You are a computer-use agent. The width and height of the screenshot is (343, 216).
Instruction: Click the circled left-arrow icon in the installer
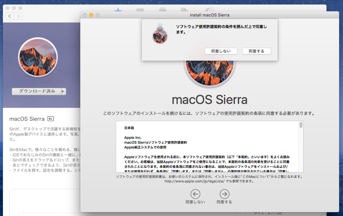click(195, 194)
